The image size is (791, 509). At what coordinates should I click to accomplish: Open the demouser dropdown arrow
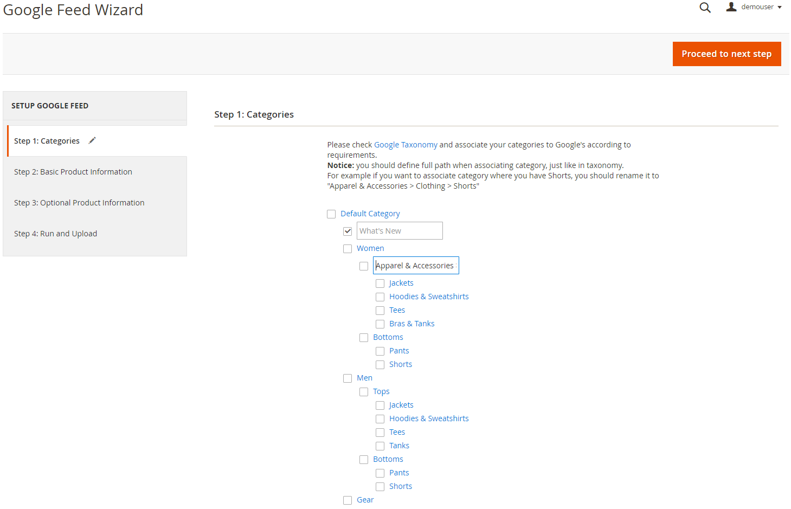(780, 8)
